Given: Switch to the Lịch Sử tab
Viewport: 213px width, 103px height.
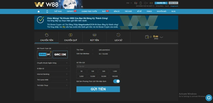Looking at the screenshot, I should (x=118, y=37).
